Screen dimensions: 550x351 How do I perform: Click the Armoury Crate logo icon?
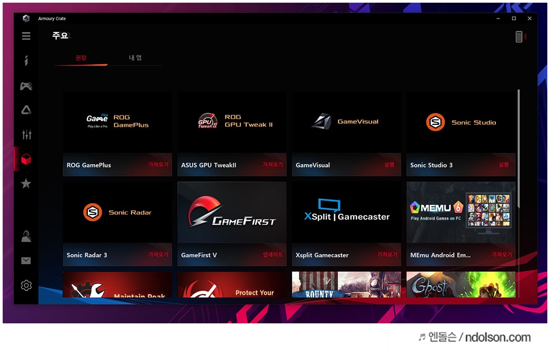pyautogui.click(x=26, y=18)
